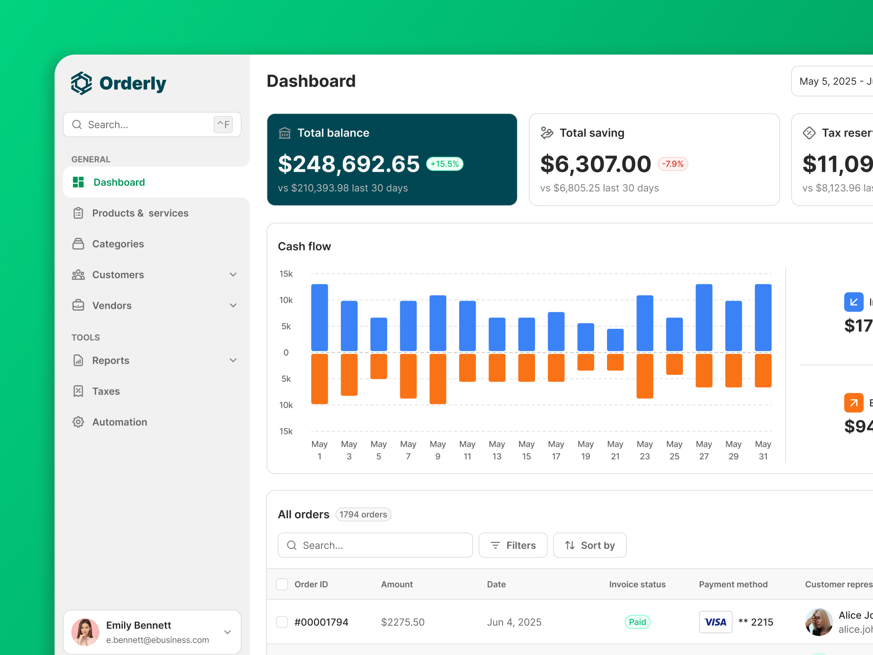Click the +15.5% balance change badge

445,164
